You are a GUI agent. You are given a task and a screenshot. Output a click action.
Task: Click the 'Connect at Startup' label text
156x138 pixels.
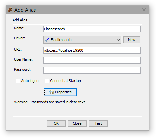pyautogui.click(x=65, y=81)
